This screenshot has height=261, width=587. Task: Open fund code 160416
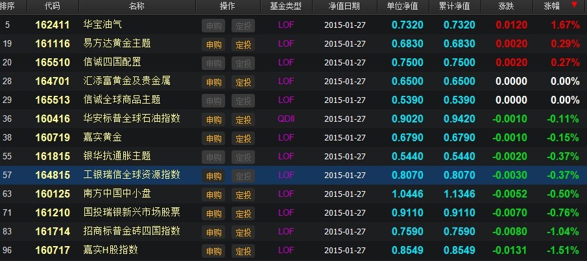coord(53,119)
